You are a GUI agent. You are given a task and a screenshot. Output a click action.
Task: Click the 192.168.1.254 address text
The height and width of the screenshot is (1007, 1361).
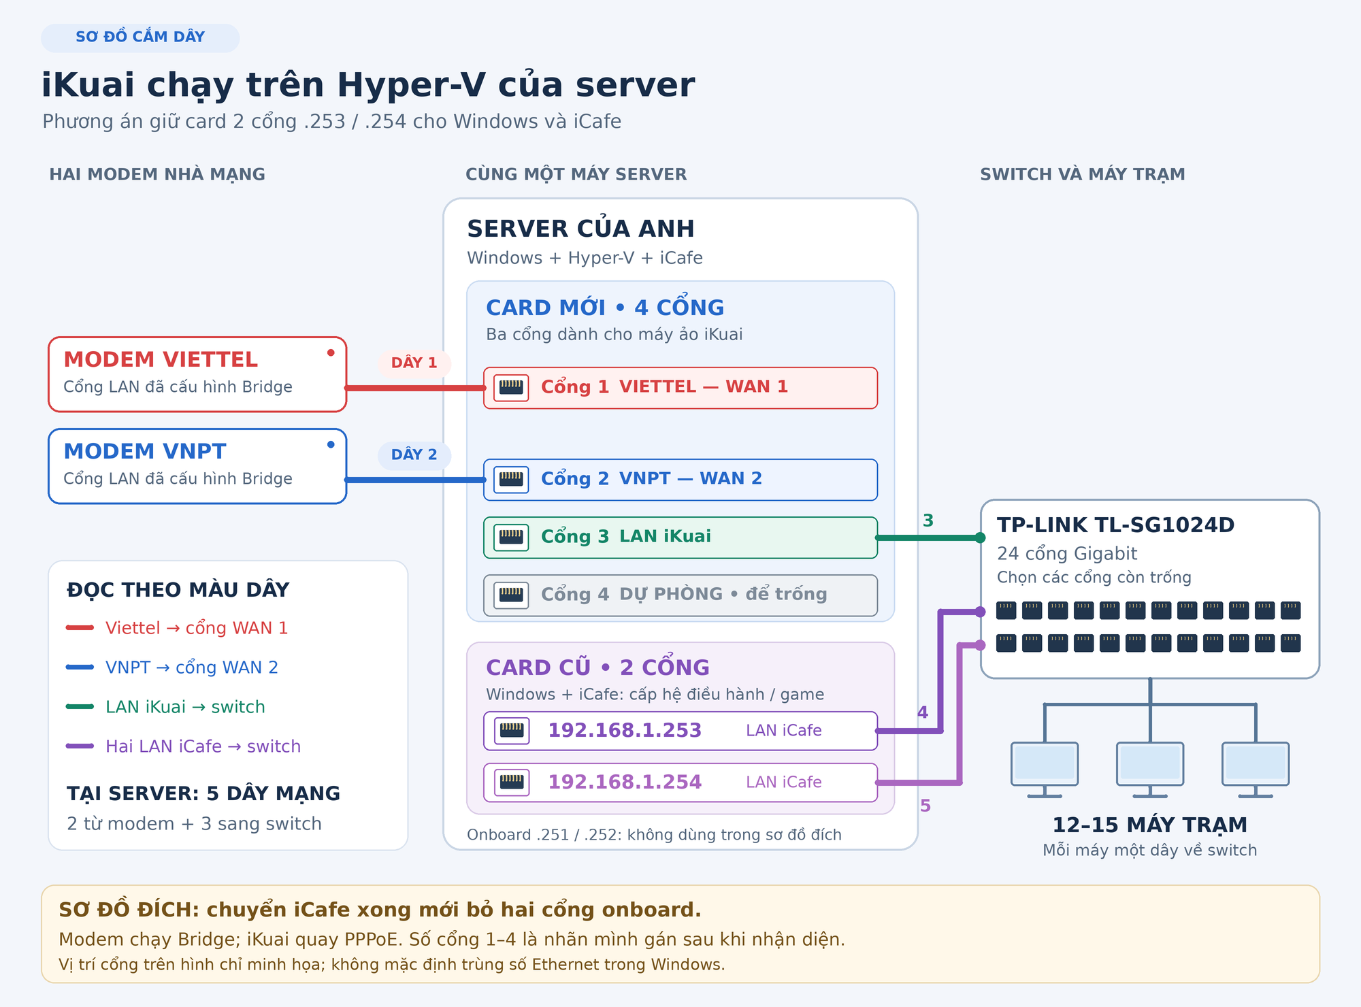click(625, 782)
